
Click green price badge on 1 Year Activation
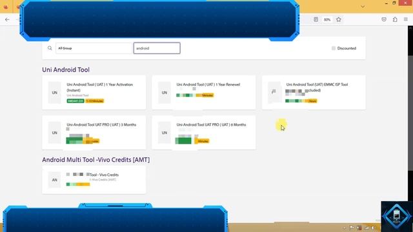76,101
